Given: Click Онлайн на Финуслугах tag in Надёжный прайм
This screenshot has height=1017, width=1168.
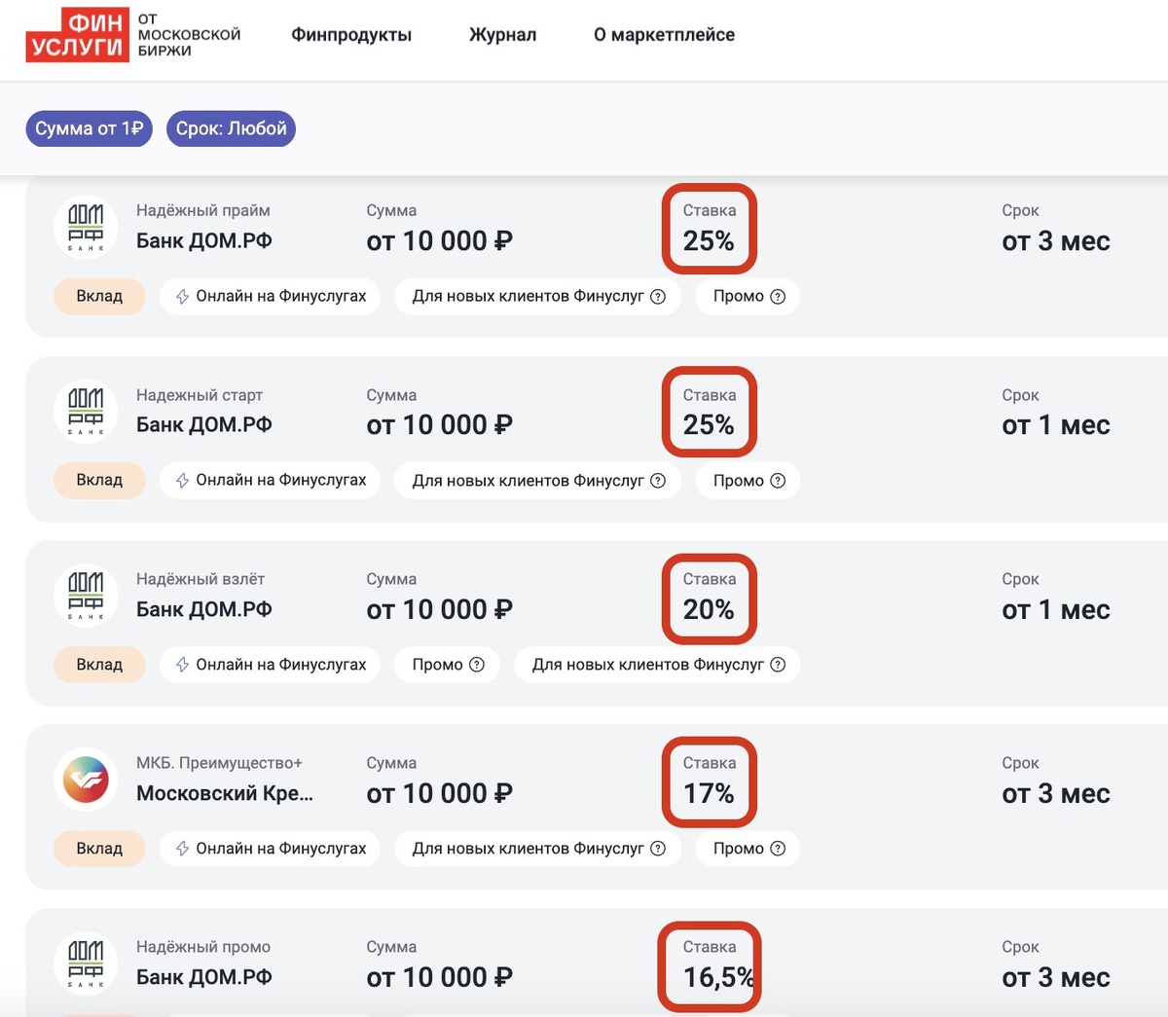Looking at the screenshot, I should (270, 296).
